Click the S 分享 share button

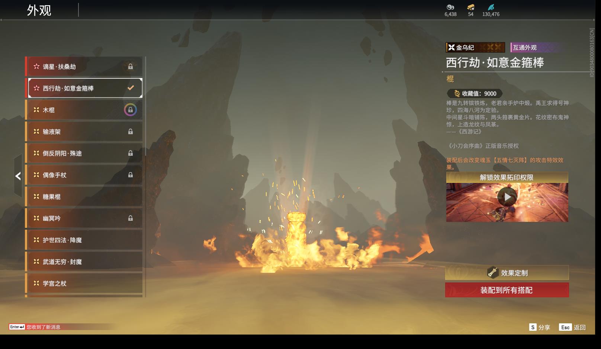point(539,327)
